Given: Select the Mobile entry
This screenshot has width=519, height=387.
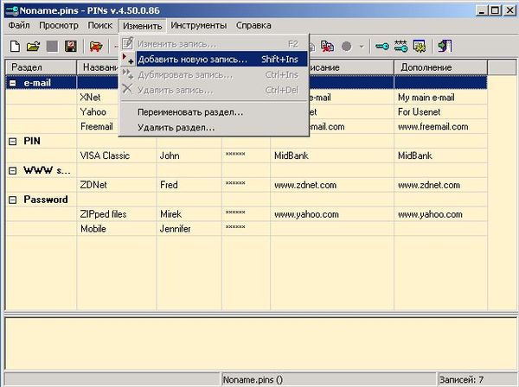Looking at the screenshot, I should (x=93, y=229).
